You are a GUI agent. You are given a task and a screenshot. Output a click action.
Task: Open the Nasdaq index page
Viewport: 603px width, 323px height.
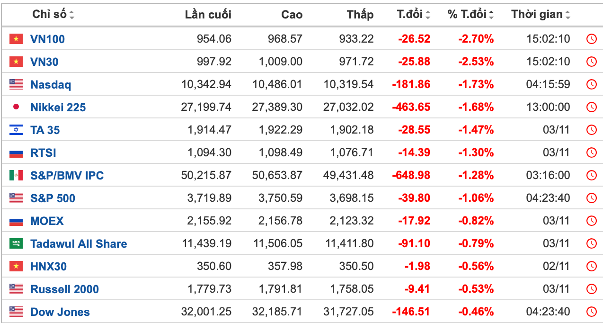point(51,84)
